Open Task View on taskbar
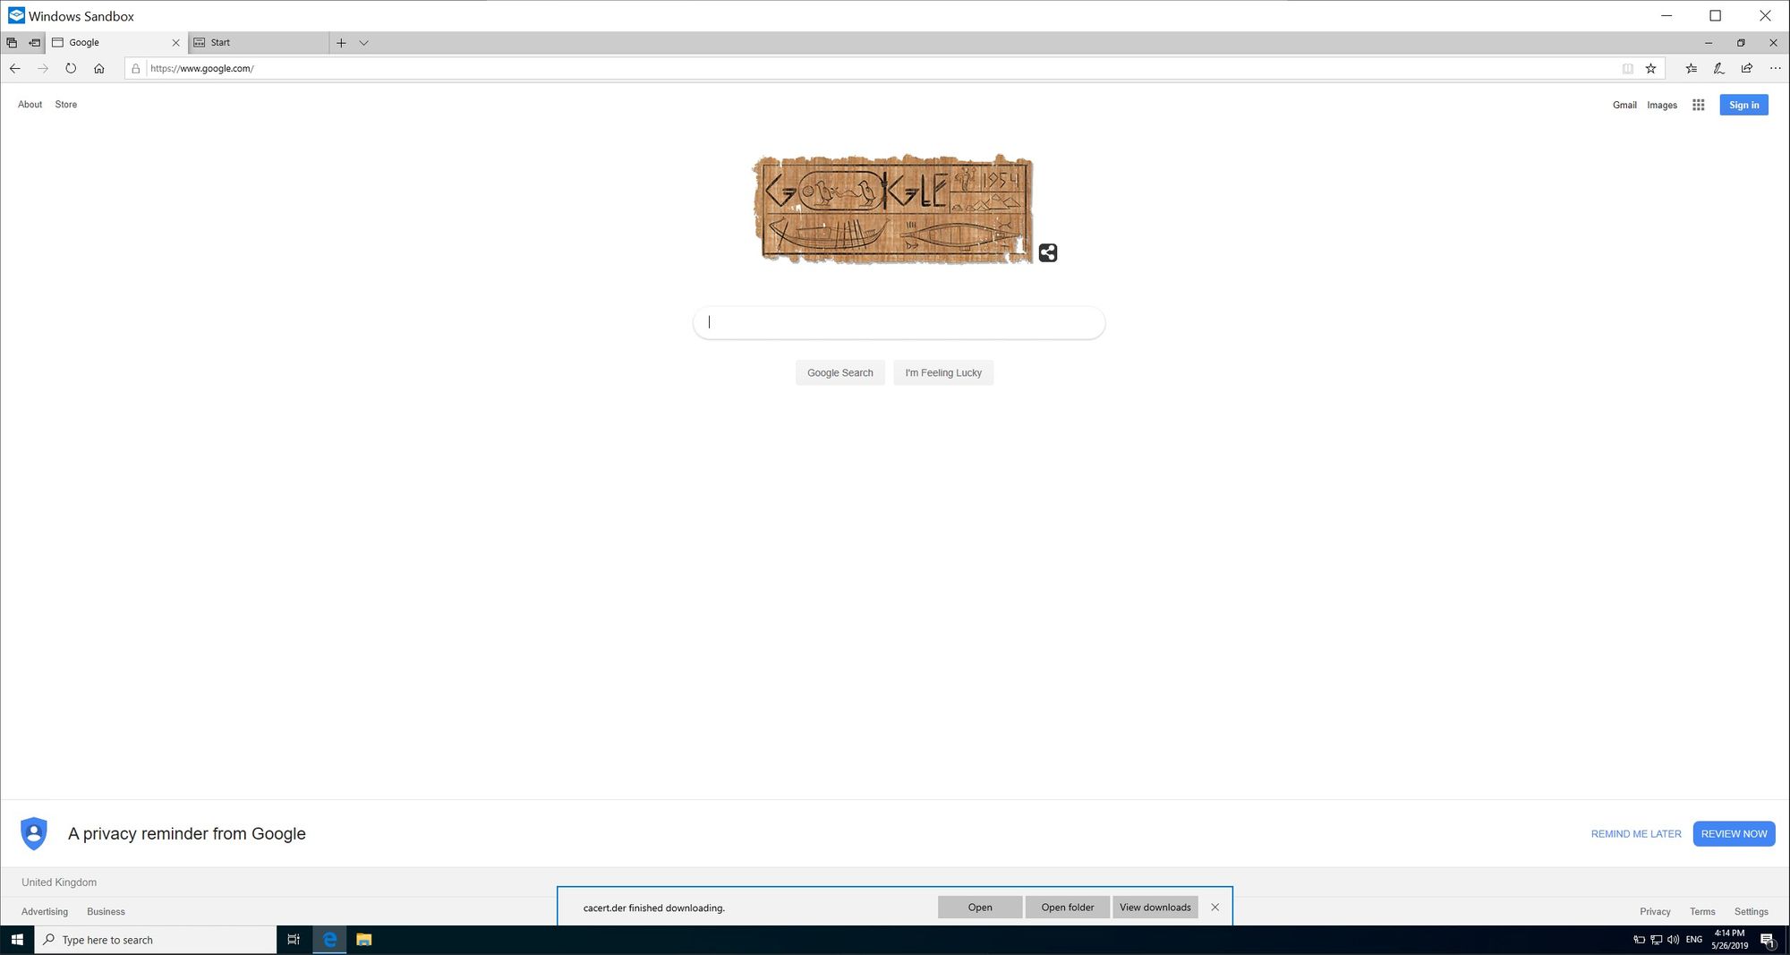The width and height of the screenshot is (1790, 955). click(294, 940)
